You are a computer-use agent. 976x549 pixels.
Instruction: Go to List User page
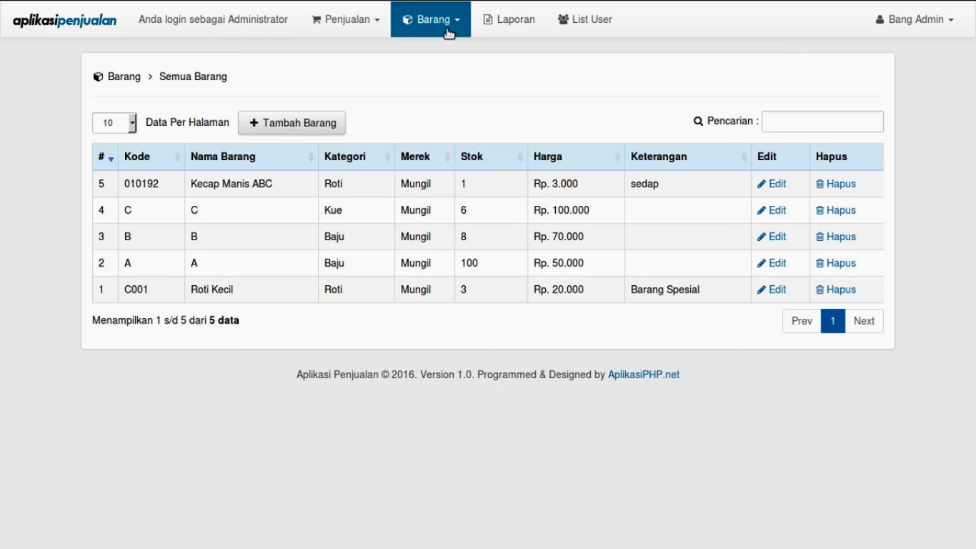coord(584,19)
